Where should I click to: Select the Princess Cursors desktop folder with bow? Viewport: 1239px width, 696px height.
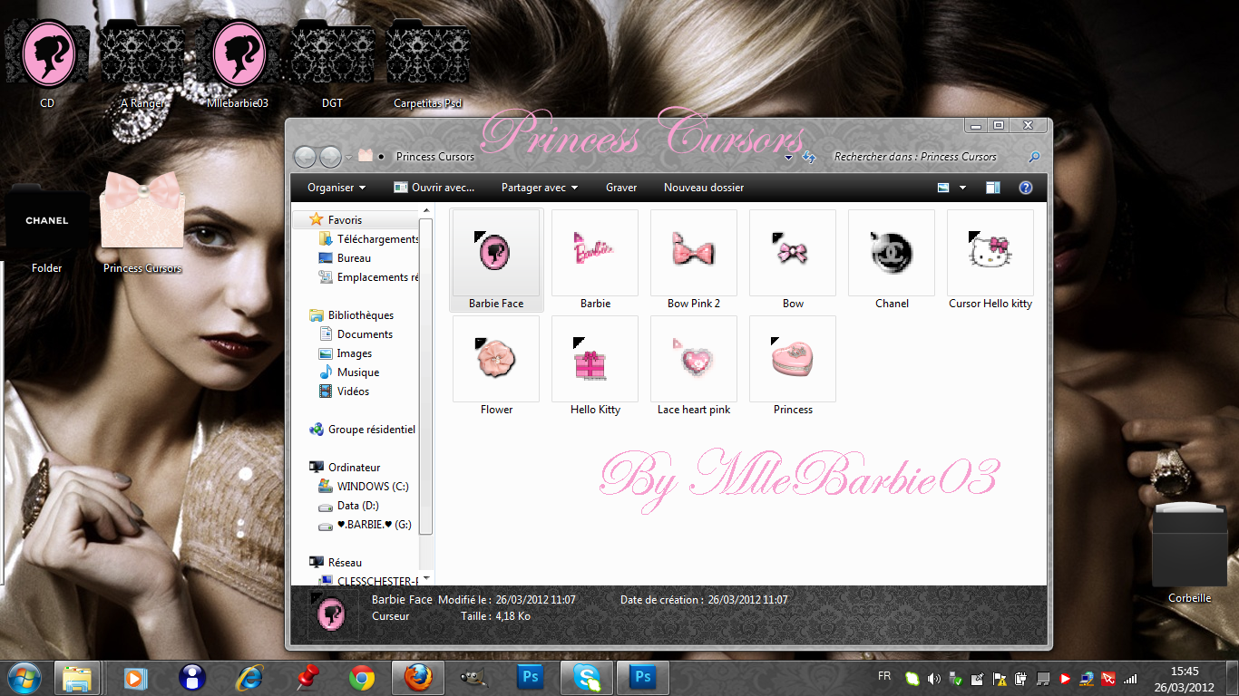142,222
